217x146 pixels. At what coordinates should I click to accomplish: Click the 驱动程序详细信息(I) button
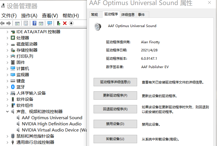coord(115,82)
